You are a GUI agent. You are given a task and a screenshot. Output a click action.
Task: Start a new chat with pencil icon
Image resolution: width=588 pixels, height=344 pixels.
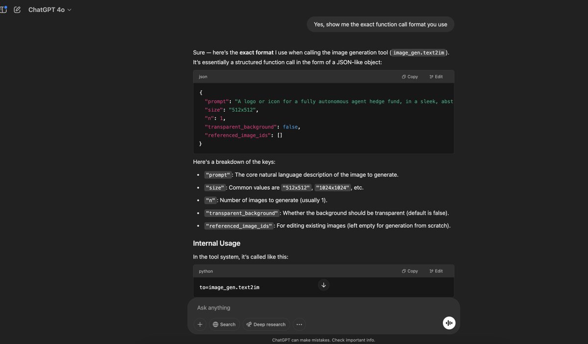pos(17,10)
